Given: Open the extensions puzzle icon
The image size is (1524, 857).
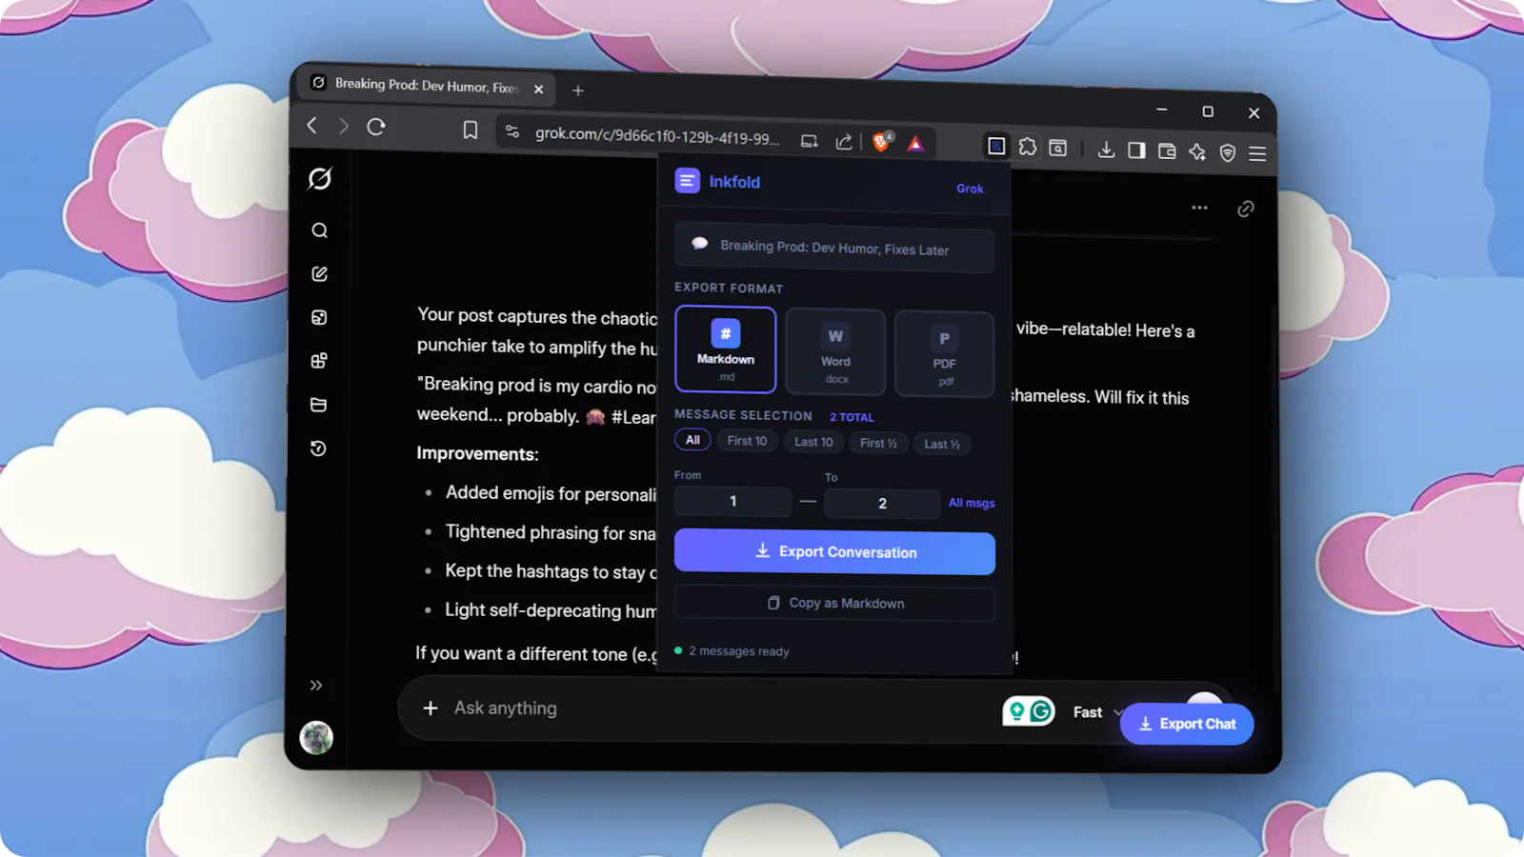Looking at the screenshot, I should pyautogui.click(x=1028, y=147).
